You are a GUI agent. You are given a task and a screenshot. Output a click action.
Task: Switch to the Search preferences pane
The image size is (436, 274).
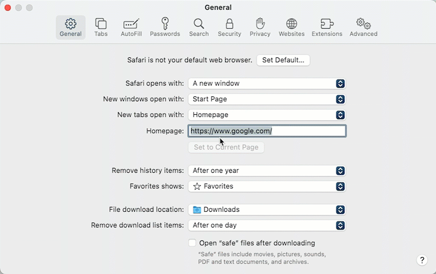tap(199, 27)
